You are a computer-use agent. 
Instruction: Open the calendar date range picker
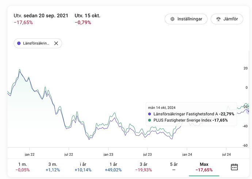click(234, 167)
